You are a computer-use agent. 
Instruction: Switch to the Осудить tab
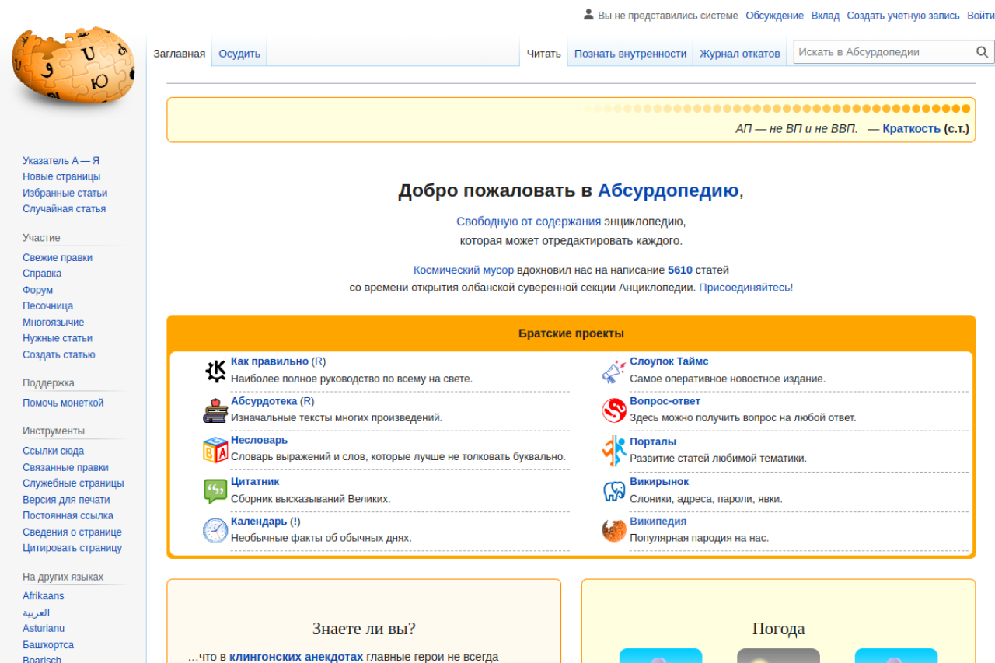pyautogui.click(x=239, y=54)
